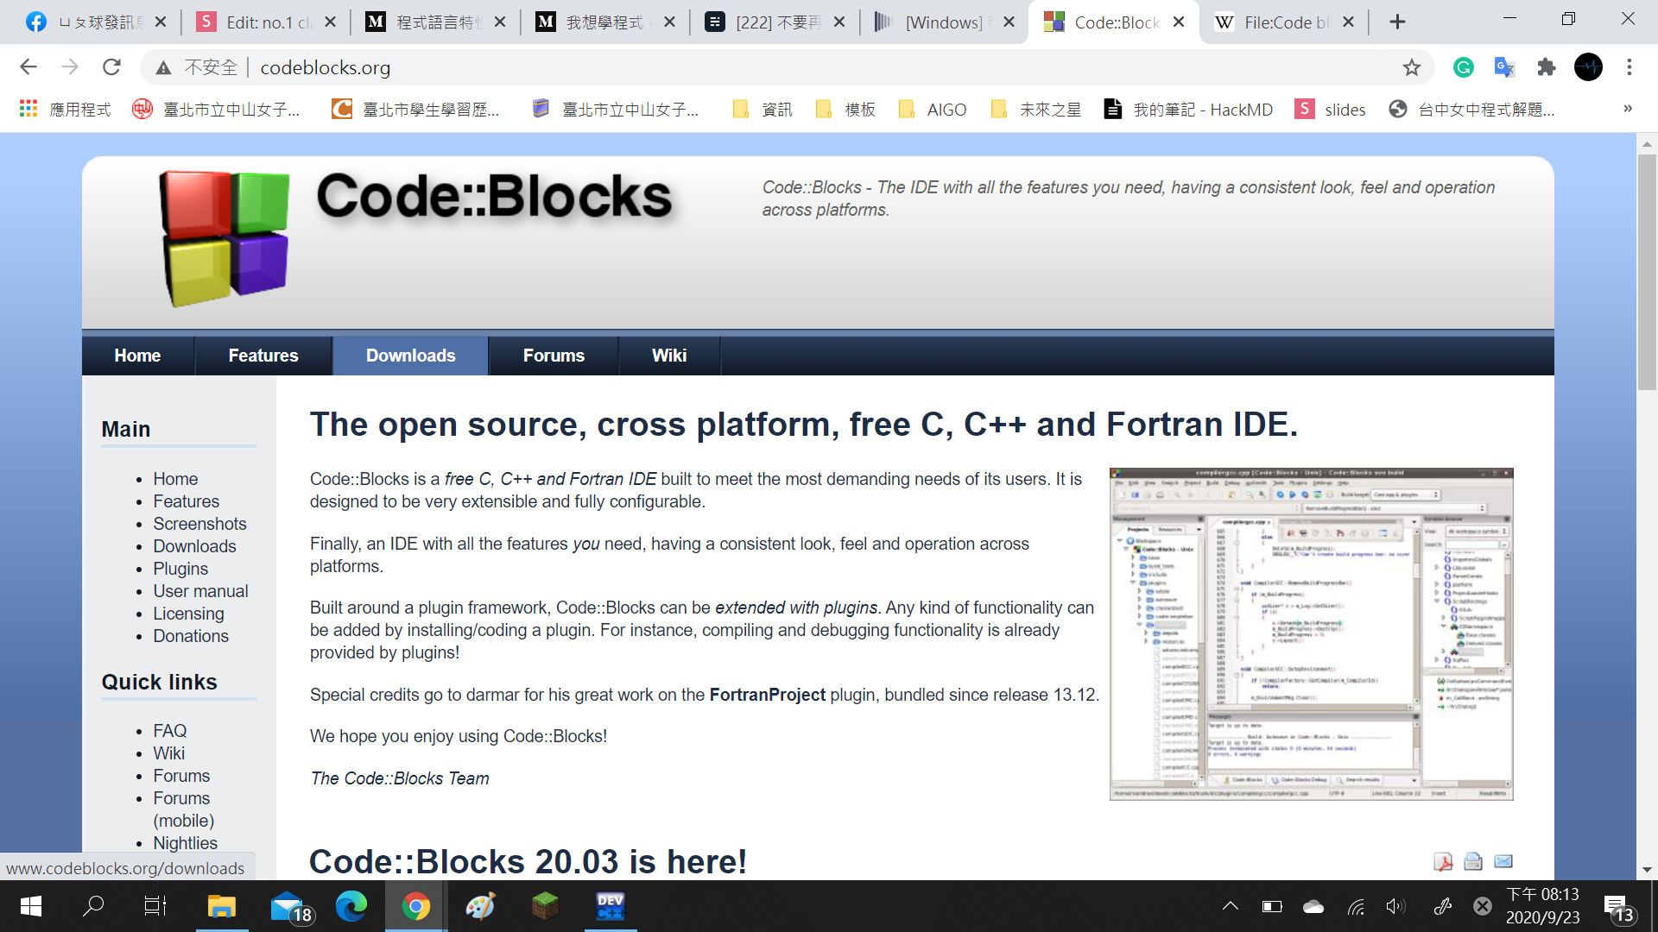Click the print page icon
The image size is (1658, 932).
click(x=1473, y=861)
